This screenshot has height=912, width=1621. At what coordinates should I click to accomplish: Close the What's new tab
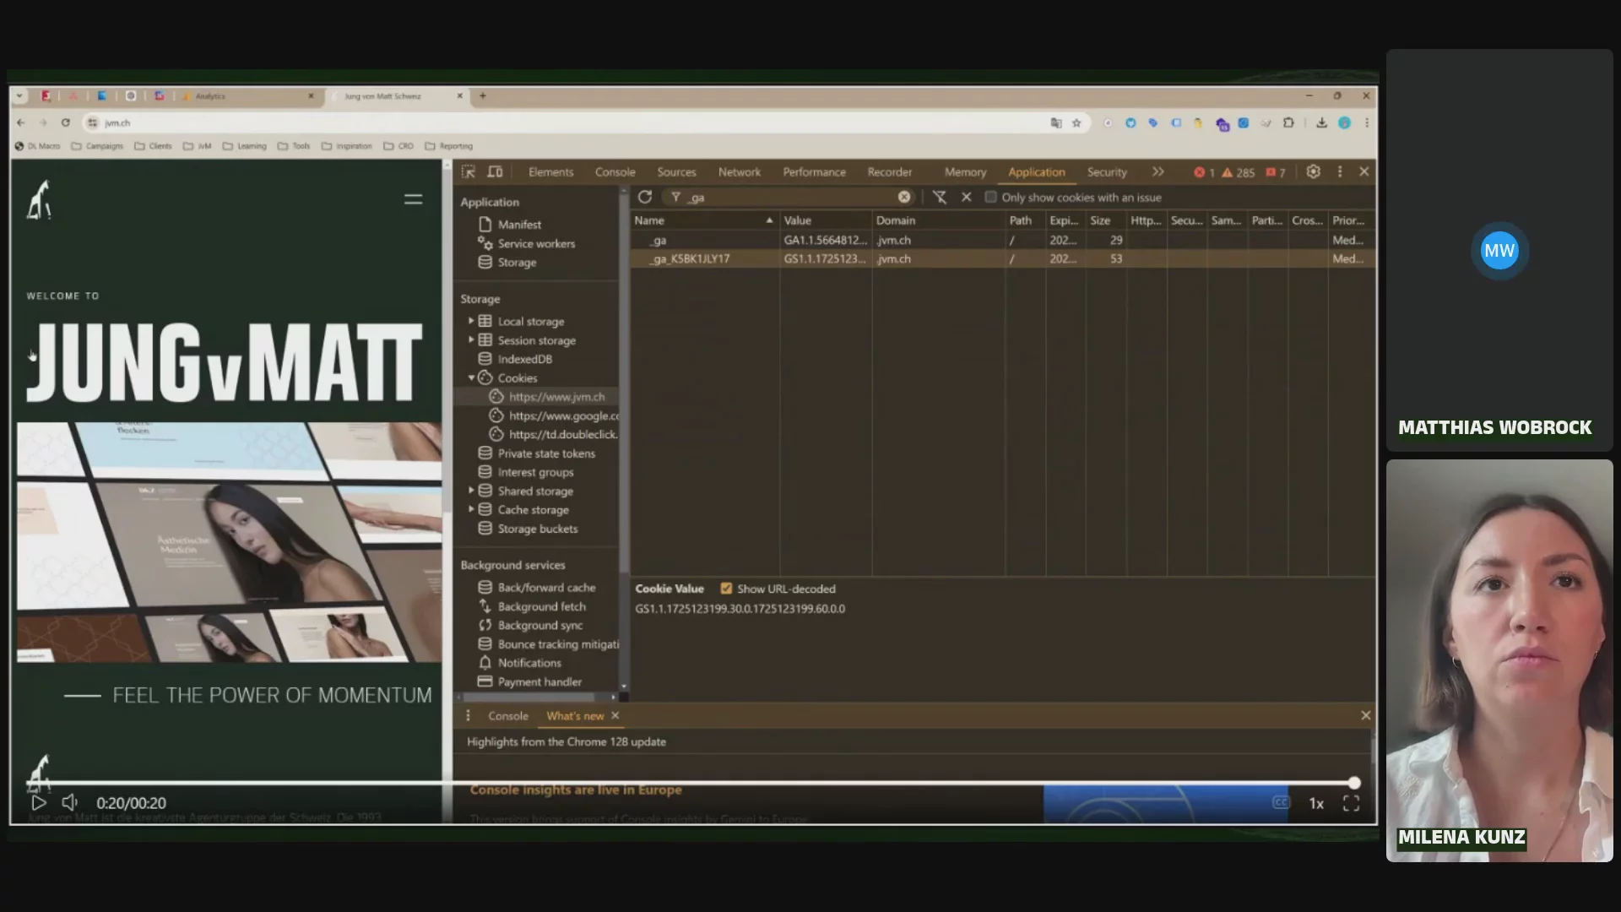pos(615,715)
